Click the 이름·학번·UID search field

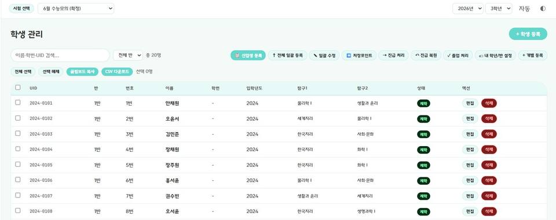pos(60,55)
